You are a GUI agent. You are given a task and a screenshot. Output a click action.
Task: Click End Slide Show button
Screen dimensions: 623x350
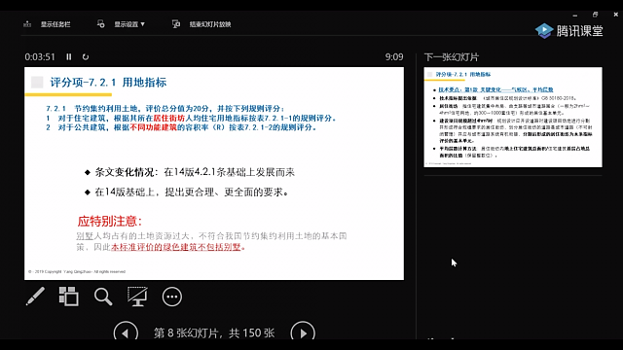click(x=202, y=24)
